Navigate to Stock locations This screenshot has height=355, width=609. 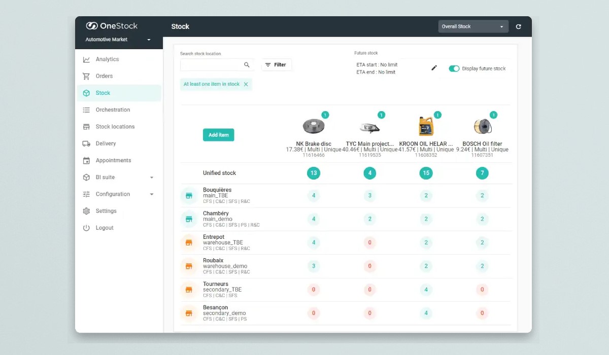(115, 127)
